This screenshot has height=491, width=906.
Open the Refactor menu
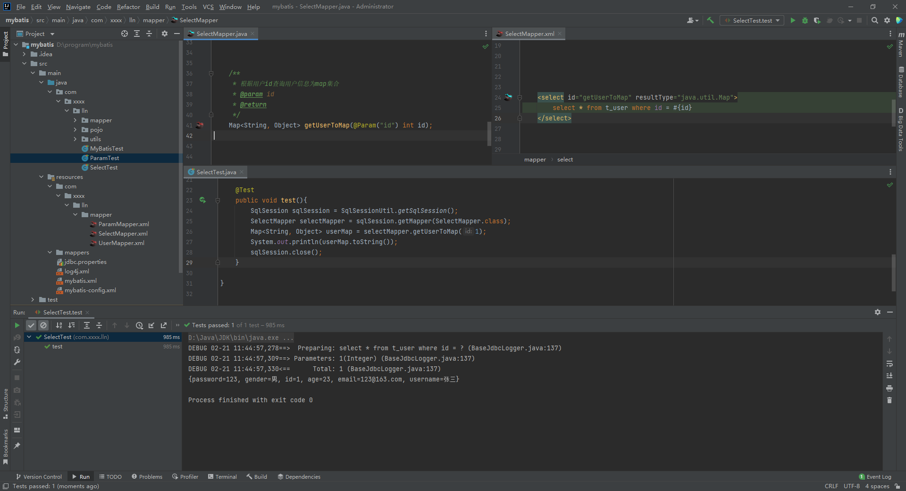coord(128,7)
